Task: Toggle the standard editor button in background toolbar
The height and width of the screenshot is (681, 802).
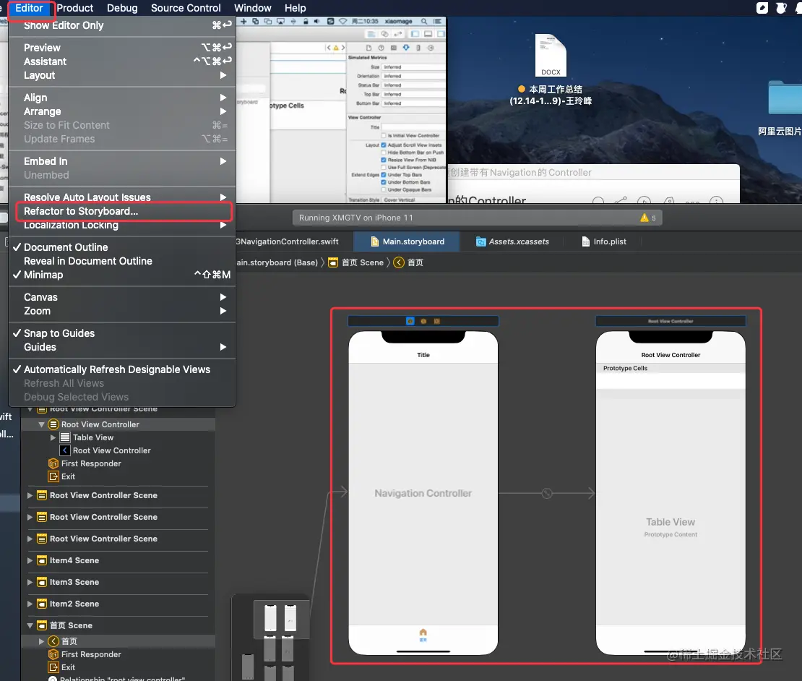Action: [371, 34]
